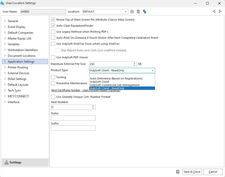Image resolution: width=225 pixels, height=177 pixels.
Task: Choose IndySoft Client option in list
Action: click(x=122, y=82)
